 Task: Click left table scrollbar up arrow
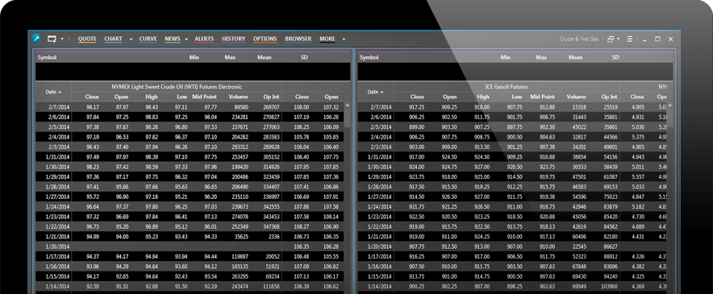click(x=348, y=105)
